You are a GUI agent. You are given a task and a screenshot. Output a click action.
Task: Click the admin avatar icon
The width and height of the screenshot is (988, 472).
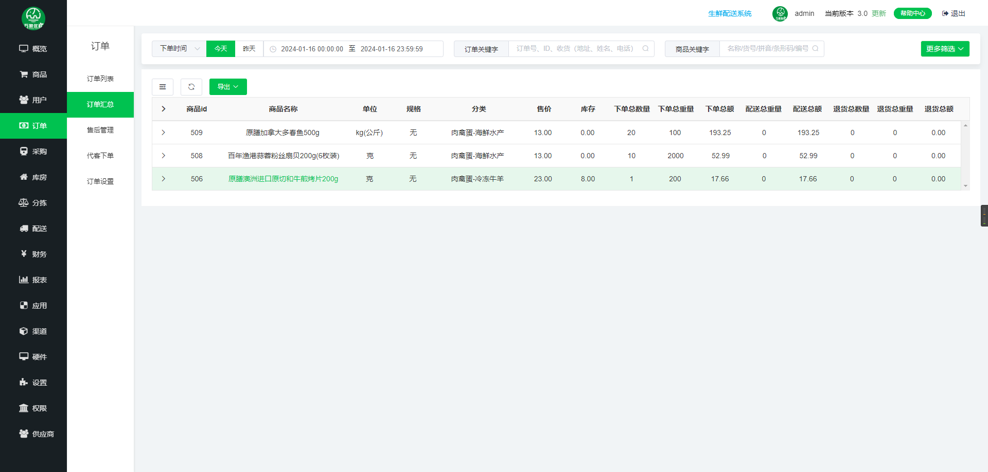(780, 14)
